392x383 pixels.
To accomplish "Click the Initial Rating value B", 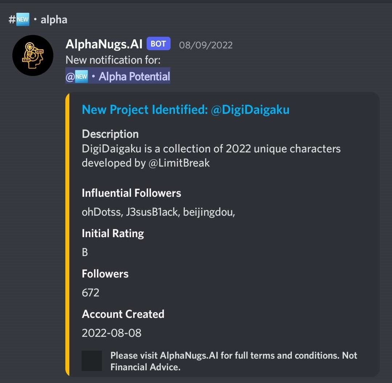I will 85,252.
